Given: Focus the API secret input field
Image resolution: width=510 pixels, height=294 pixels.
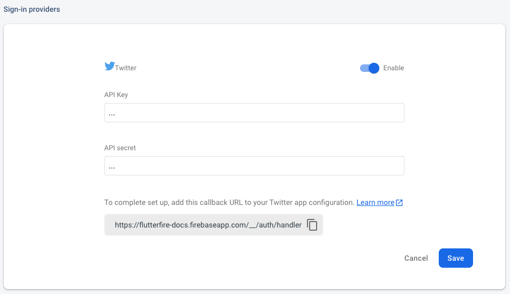Looking at the screenshot, I should [x=254, y=166].
